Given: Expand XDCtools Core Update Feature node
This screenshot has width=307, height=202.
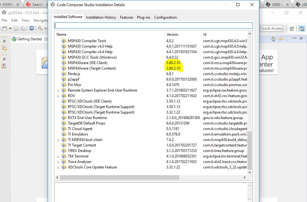Looking at the screenshot, I should coord(58,168).
